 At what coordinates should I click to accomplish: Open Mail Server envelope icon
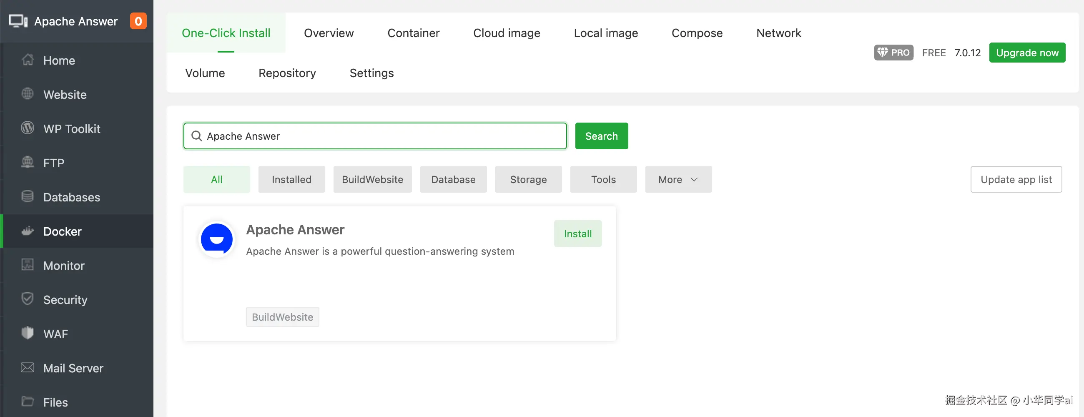click(28, 368)
